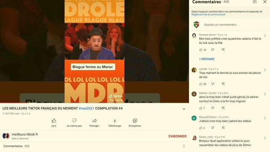Like Mourad Daham's comment
270x152 pixels.
pos(201,128)
